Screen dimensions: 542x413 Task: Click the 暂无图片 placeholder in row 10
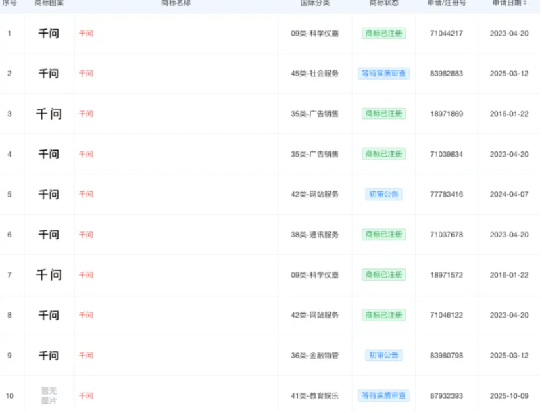(49, 395)
